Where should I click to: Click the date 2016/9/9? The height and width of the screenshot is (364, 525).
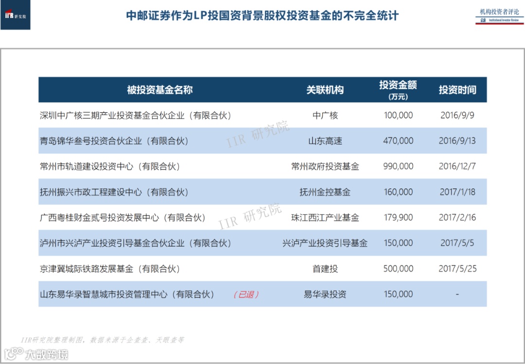click(x=457, y=115)
